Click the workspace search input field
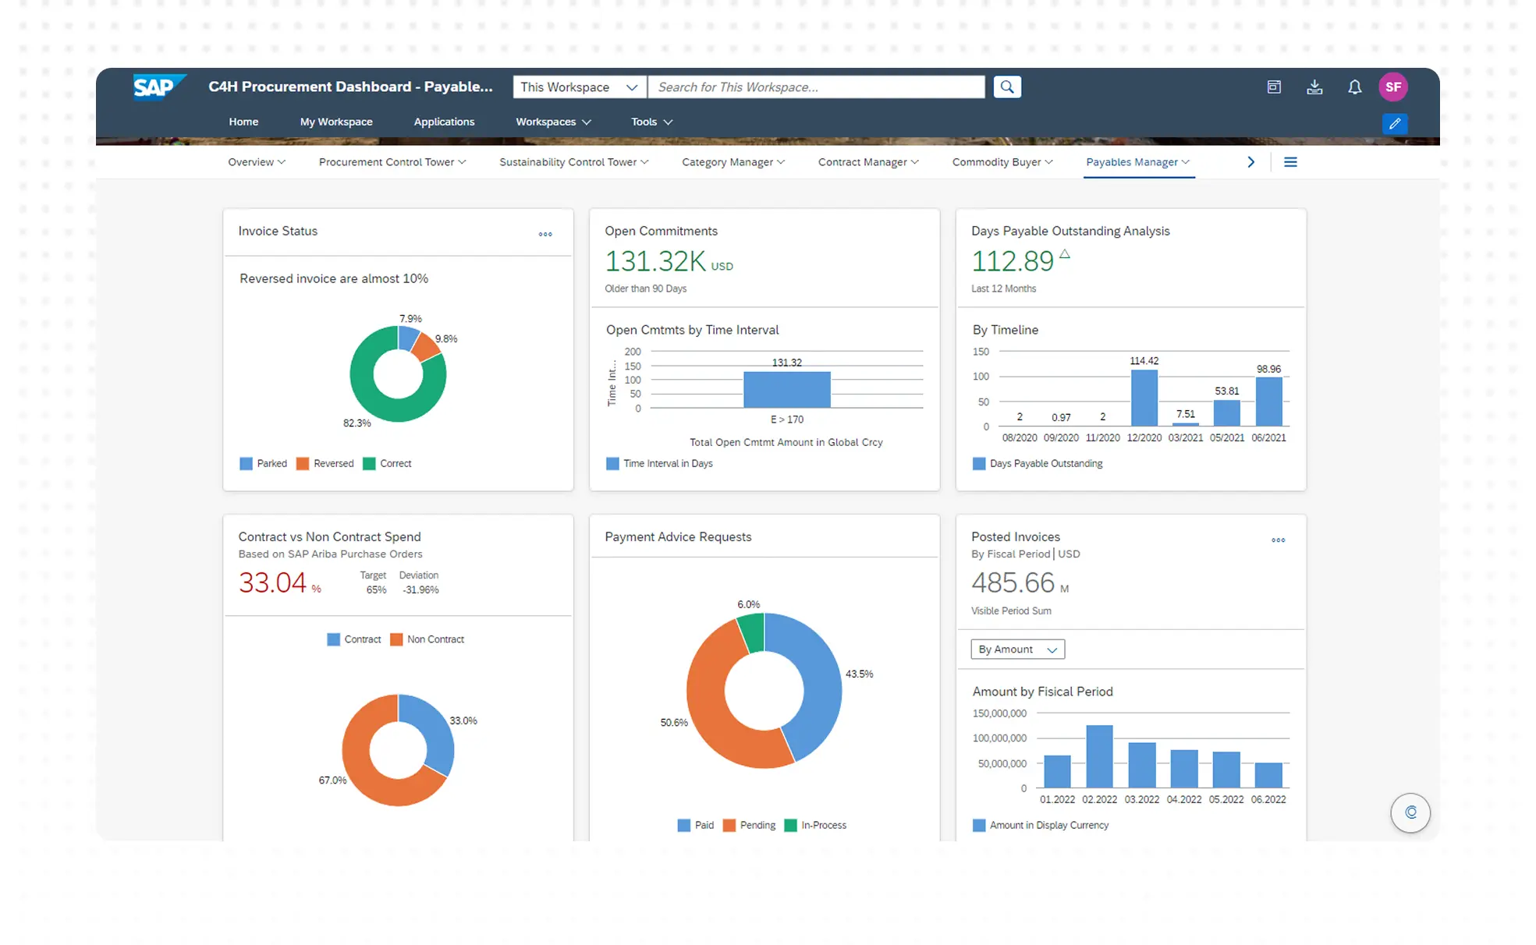This screenshot has width=1536, height=945. (816, 87)
